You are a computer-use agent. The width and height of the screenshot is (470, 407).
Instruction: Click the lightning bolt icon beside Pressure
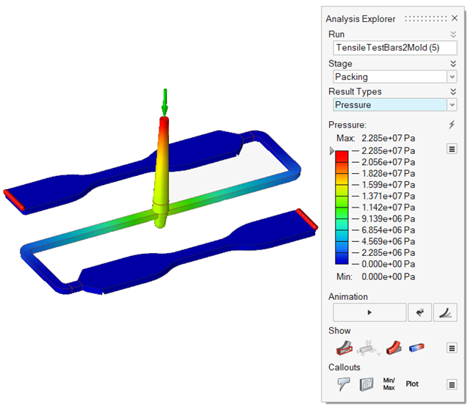tap(452, 125)
